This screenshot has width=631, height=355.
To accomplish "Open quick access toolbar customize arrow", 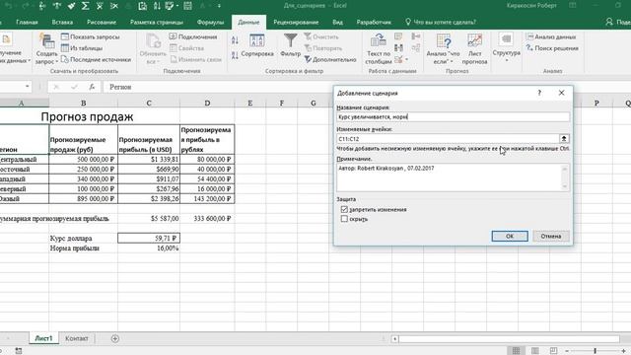I will point(219,6).
